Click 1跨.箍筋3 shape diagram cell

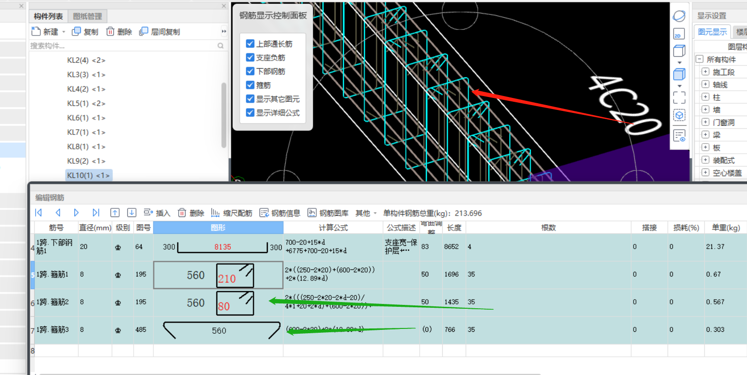pos(218,330)
